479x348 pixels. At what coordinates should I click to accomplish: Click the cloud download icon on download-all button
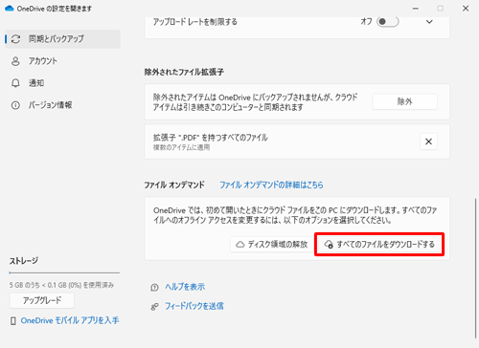[x=329, y=245]
